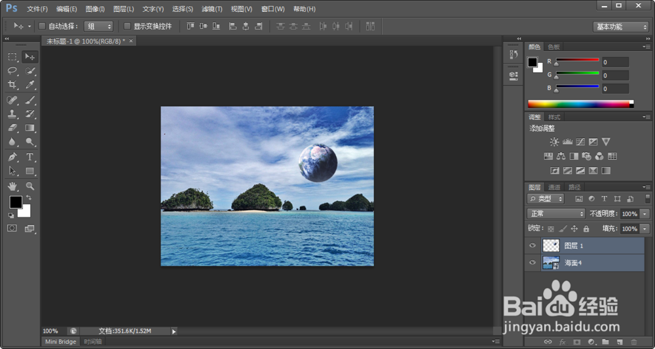Select the Eraser tool
This screenshot has height=349, width=655.
12,128
